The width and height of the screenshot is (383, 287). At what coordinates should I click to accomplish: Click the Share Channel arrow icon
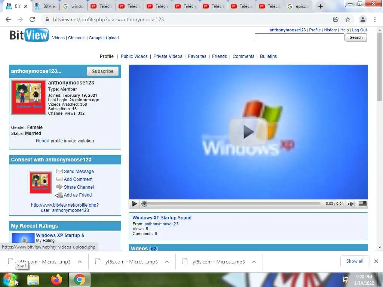coord(59,187)
